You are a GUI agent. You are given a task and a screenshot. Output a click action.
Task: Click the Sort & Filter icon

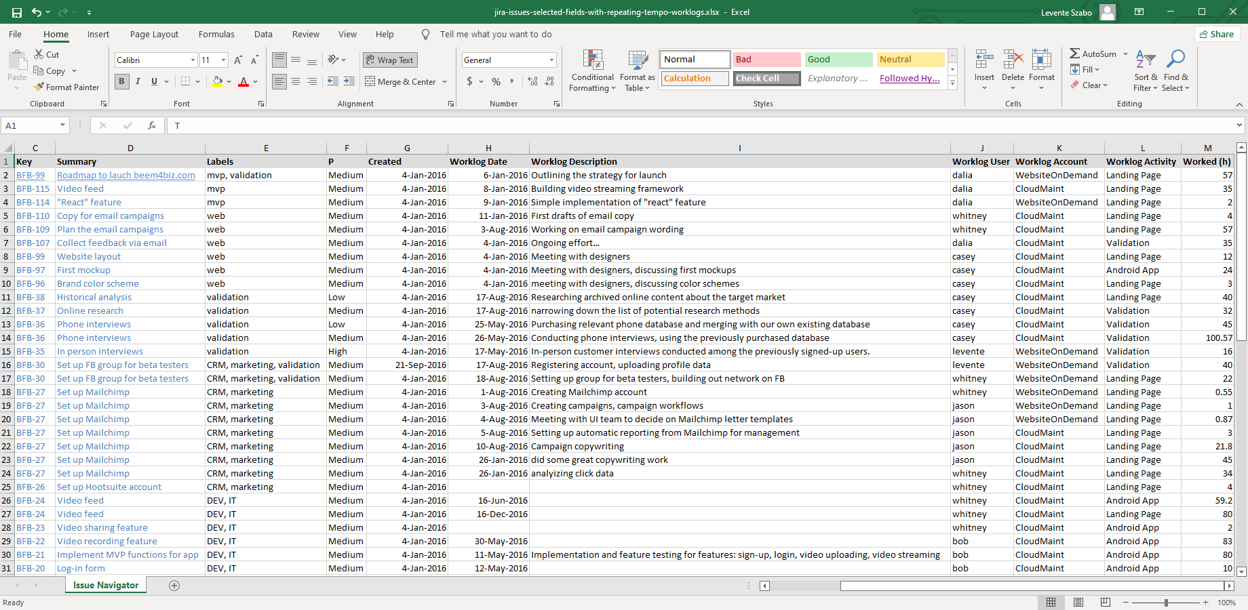1146,60
